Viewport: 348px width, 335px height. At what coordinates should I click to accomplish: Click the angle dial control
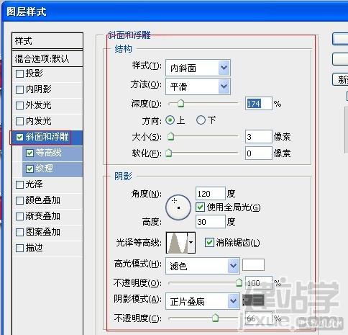(x=178, y=207)
